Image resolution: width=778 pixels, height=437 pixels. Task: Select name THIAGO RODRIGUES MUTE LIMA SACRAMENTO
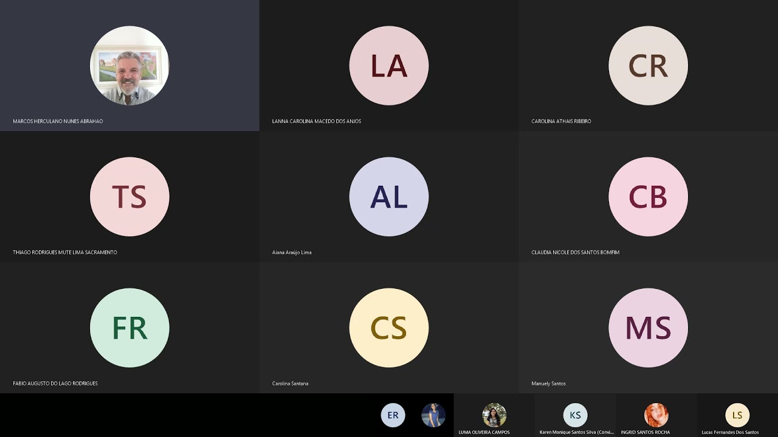click(65, 252)
